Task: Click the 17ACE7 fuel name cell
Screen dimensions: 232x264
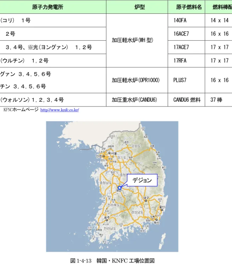Action: (x=187, y=47)
